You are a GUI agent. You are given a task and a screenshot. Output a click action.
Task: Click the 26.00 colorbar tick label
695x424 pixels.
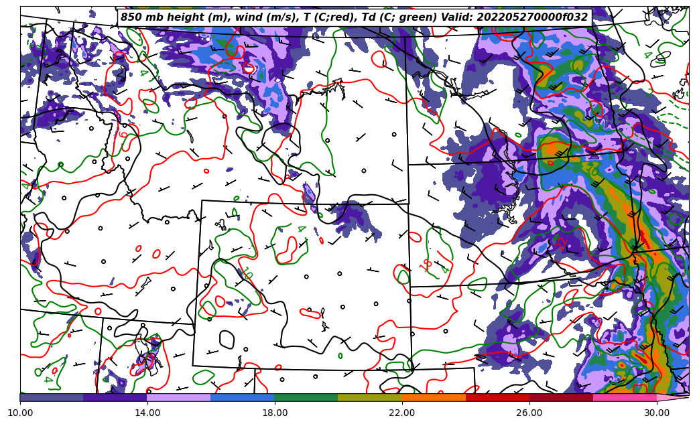529,413
